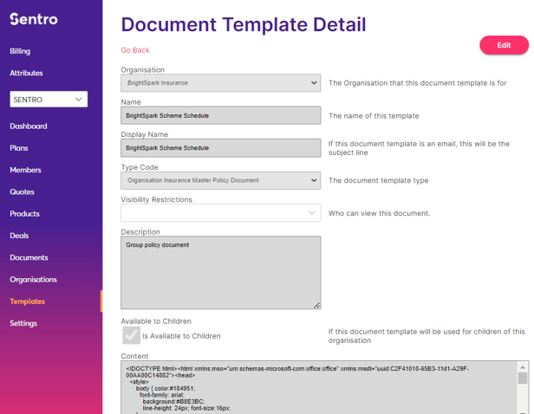Open the Quotes page

coord(23,192)
